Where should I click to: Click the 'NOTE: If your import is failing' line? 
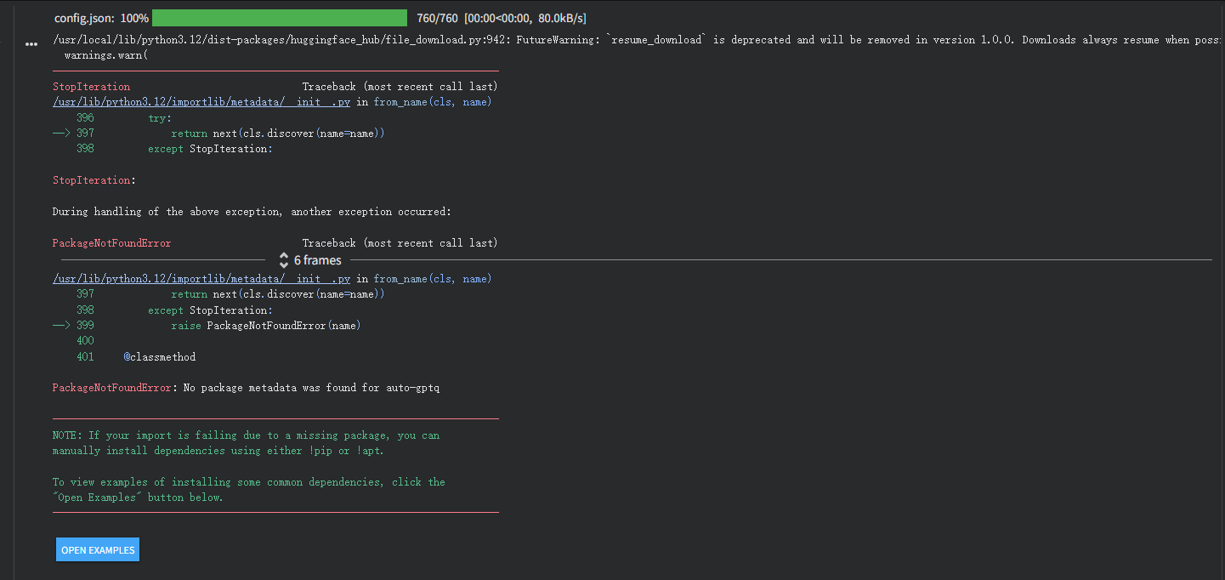[247, 435]
